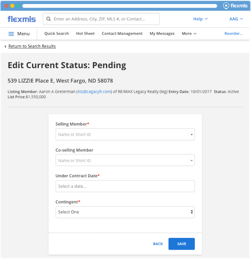Return to Search Results link
Image resolution: width=251 pixels, height=259 pixels.
pyautogui.click(x=32, y=46)
